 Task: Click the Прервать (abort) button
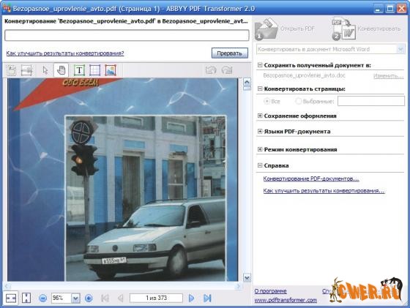[230, 53]
